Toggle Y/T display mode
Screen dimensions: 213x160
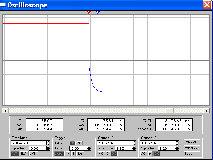(15, 154)
